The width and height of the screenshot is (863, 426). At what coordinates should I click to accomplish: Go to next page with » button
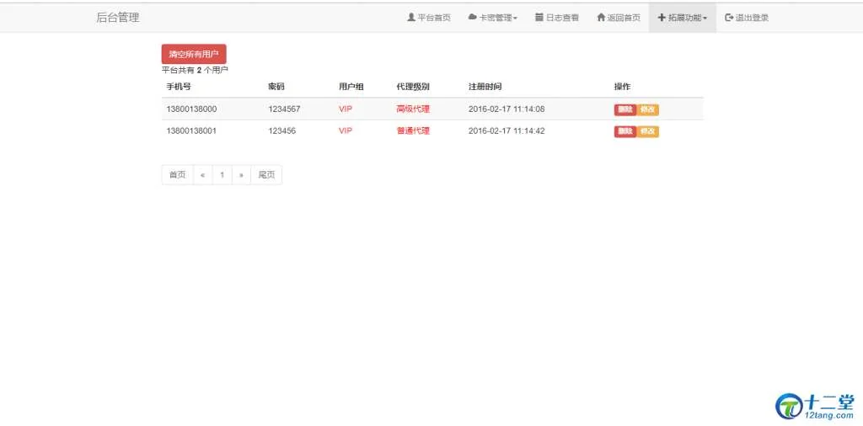click(x=241, y=175)
